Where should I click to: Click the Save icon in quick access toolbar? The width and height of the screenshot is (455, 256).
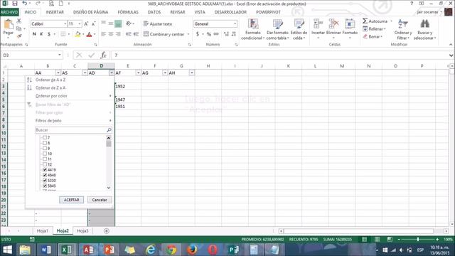click(14, 4)
